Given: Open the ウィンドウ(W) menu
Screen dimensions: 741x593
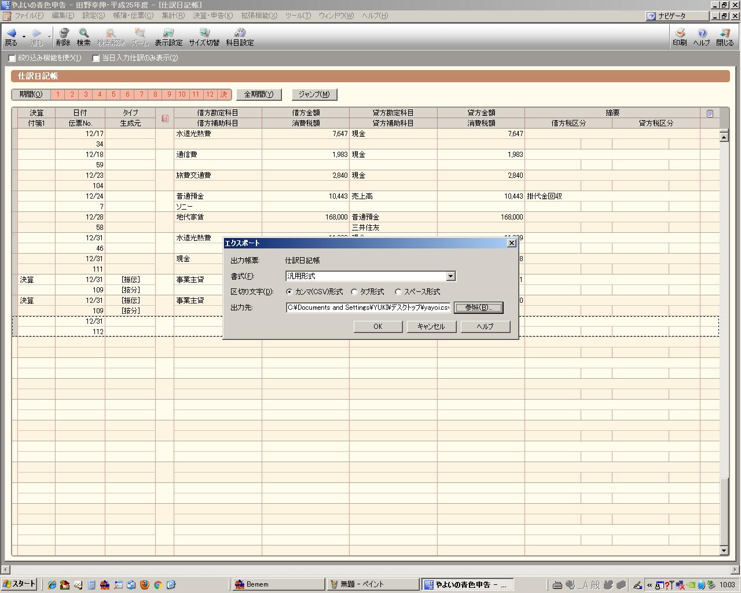Looking at the screenshot, I should (336, 16).
